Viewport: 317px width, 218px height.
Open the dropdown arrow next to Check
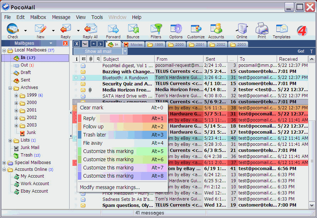coord(25,31)
